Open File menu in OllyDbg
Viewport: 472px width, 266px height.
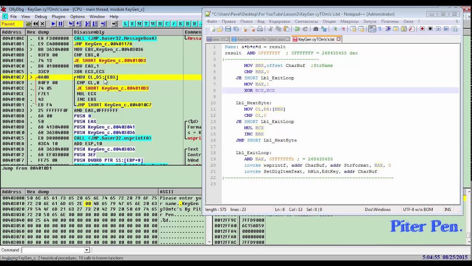pos(14,17)
